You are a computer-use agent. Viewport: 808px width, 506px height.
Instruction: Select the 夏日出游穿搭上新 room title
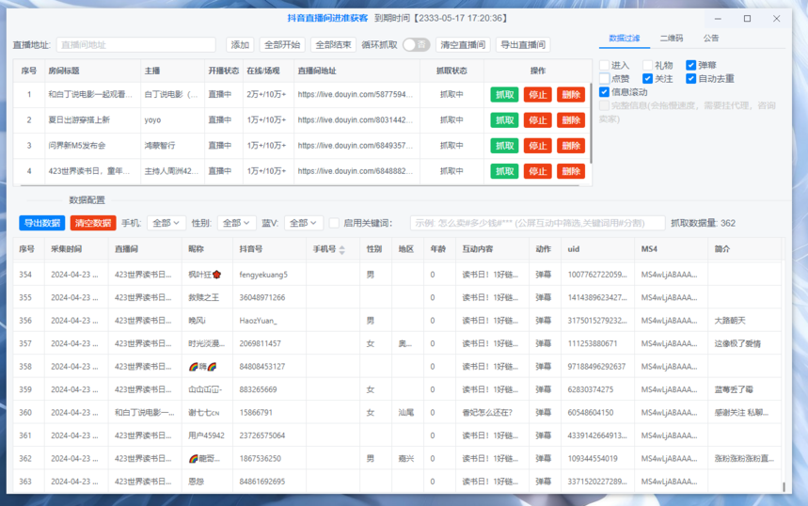pyautogui.click(x=79, y=120)
